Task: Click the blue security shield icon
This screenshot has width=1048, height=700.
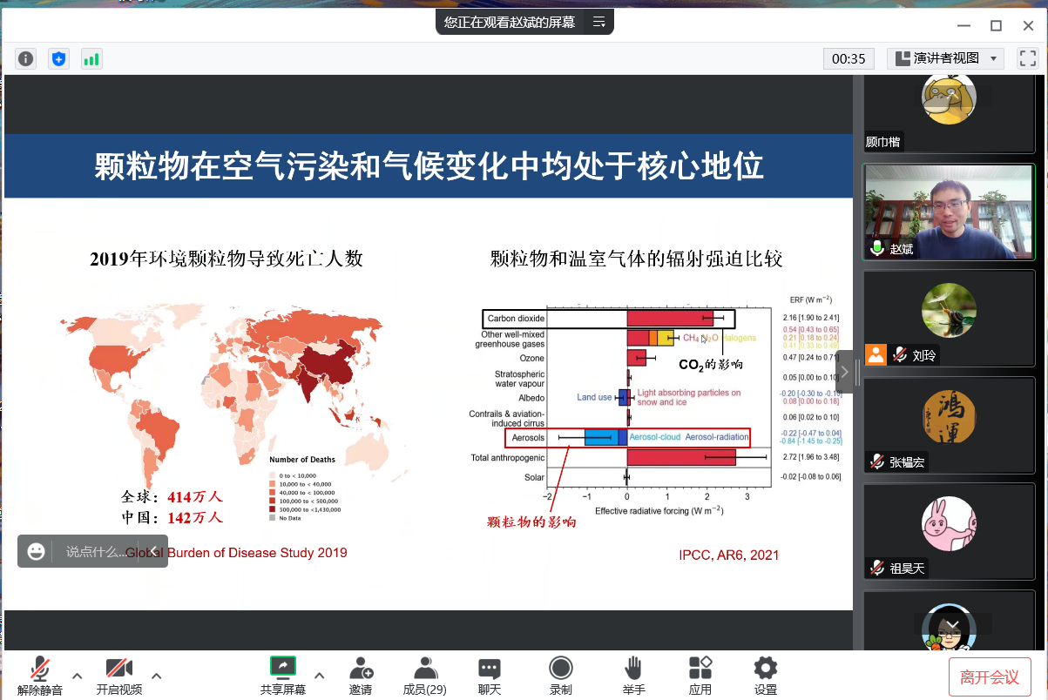Action: point(58,58)
